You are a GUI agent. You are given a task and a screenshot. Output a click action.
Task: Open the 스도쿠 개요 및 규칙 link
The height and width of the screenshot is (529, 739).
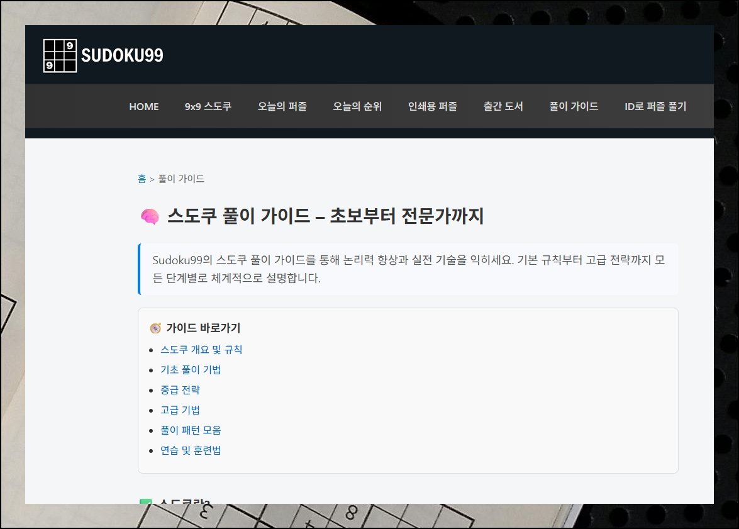point(201,350)
